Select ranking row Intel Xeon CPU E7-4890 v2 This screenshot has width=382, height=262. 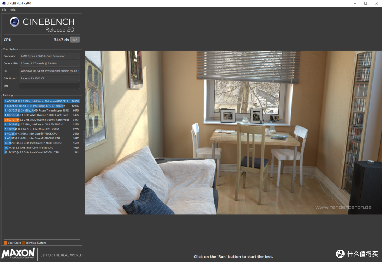coord(41,106)
